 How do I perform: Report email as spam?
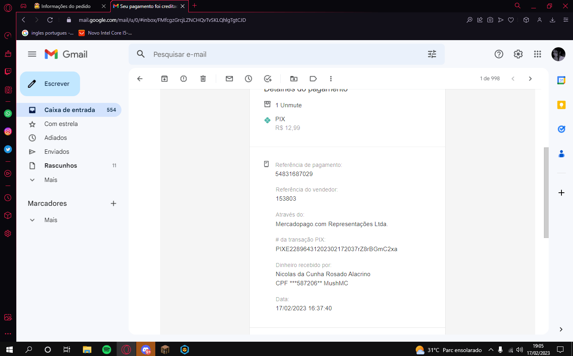pyautogui.click(x=184, y=79)
